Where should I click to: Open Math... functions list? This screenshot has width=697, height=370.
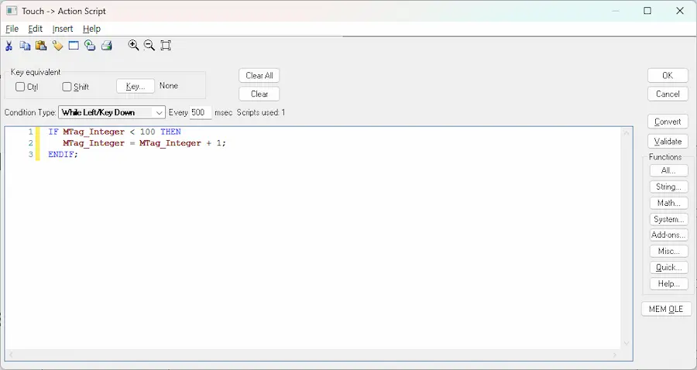(x=668, y=203)
